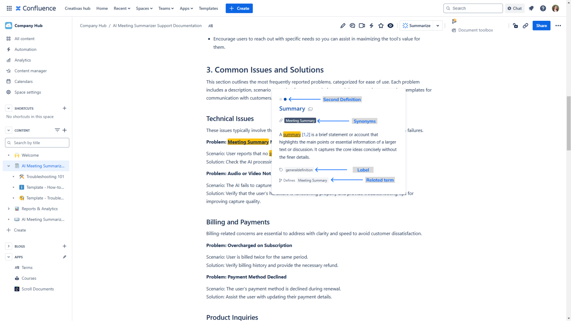Toggle public access with the padlock icon
The width and height of the screenshot is (571, 321).
515,26
